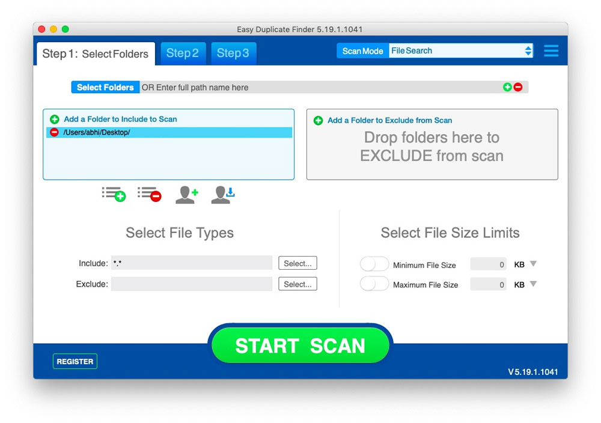Click the Select File Types heading
Screen dimensions: 601x423
point(180,233)
